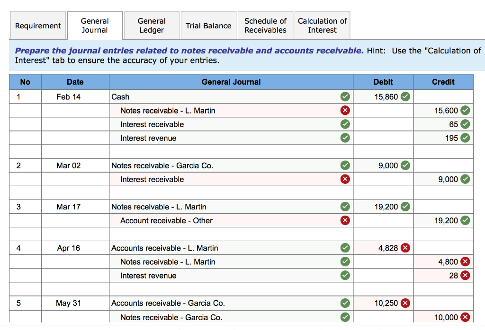Click red X beside Interest receivable in entry 2
Screen dimensions: 485x330
345,179
